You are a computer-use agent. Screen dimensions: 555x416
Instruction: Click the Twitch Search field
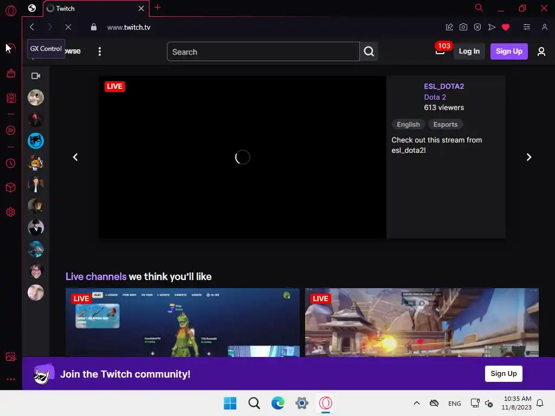click(263, 51)
